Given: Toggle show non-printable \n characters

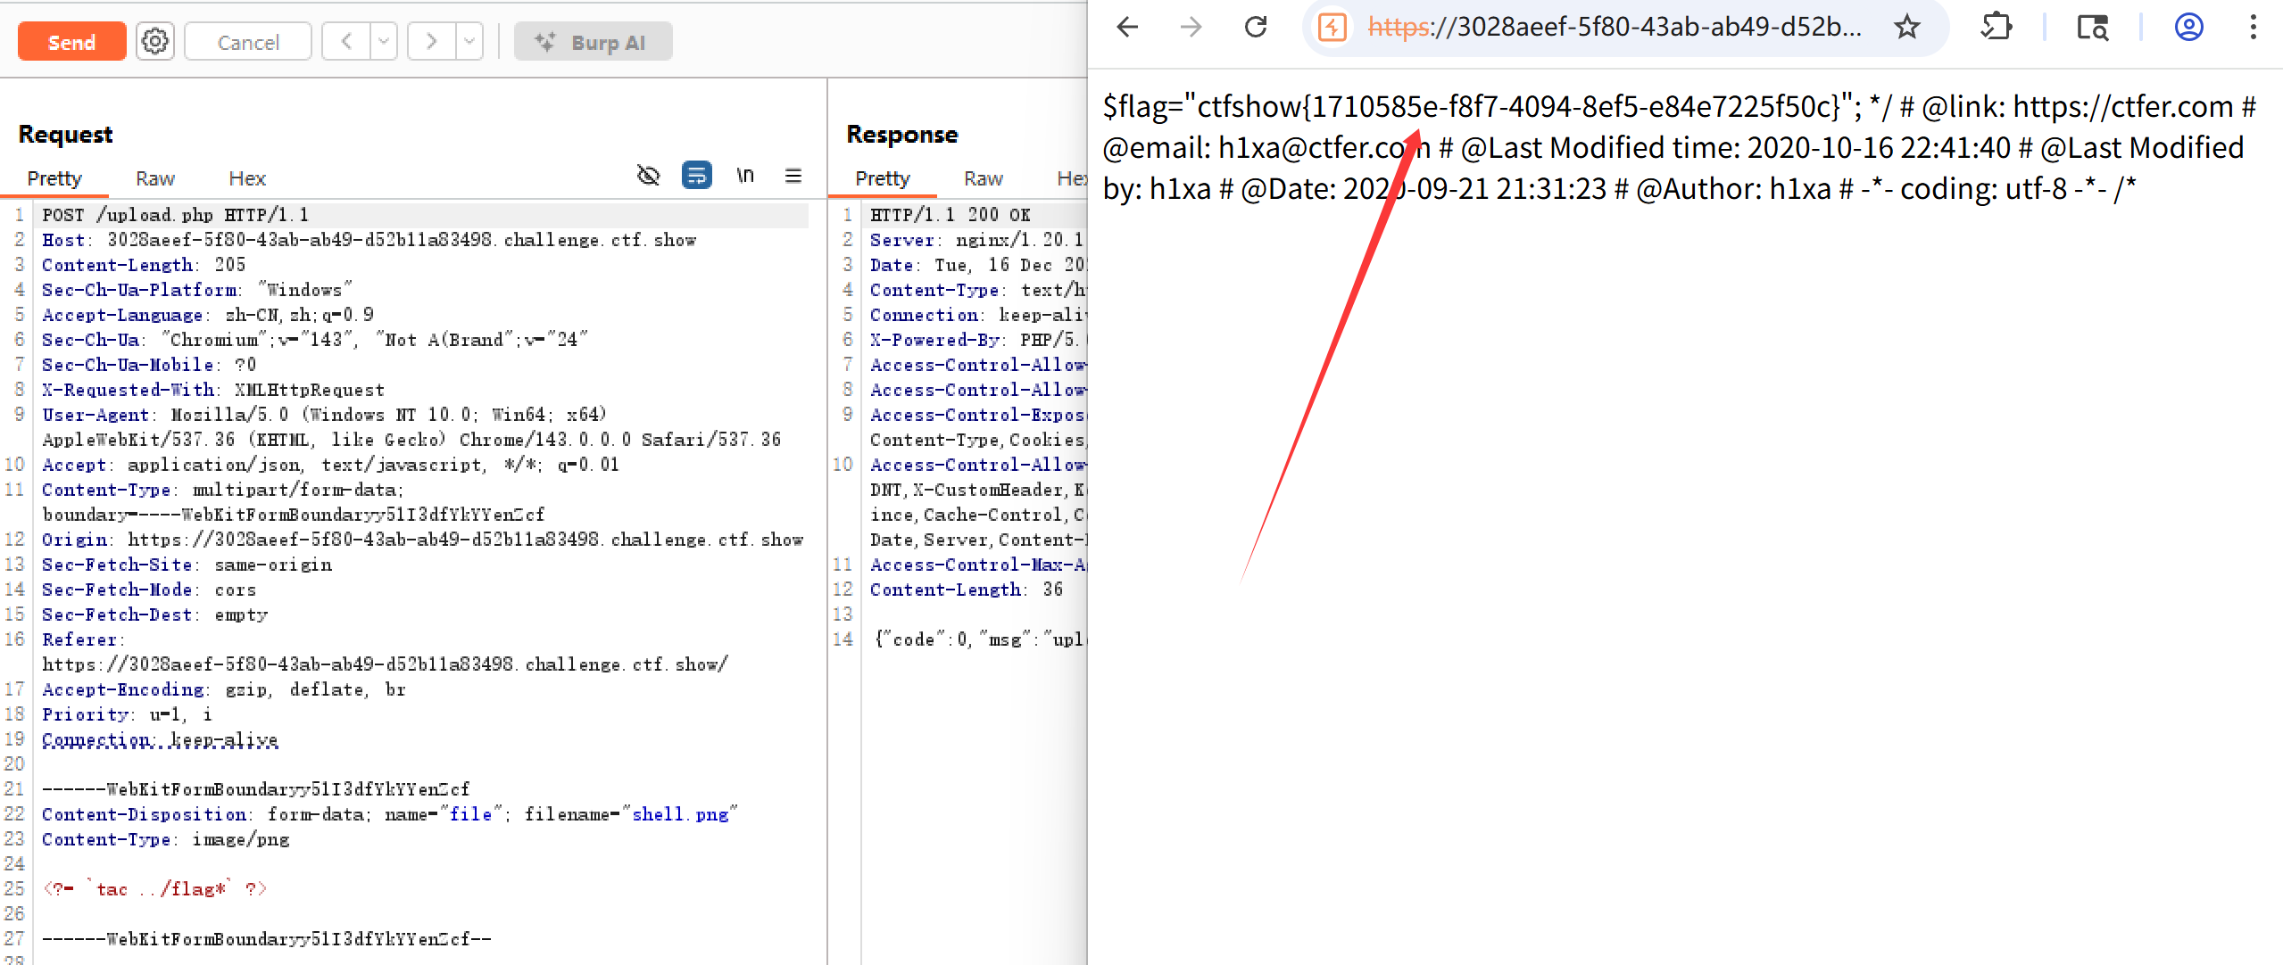Looking at the screenshot, I should [x=745, y=176].
